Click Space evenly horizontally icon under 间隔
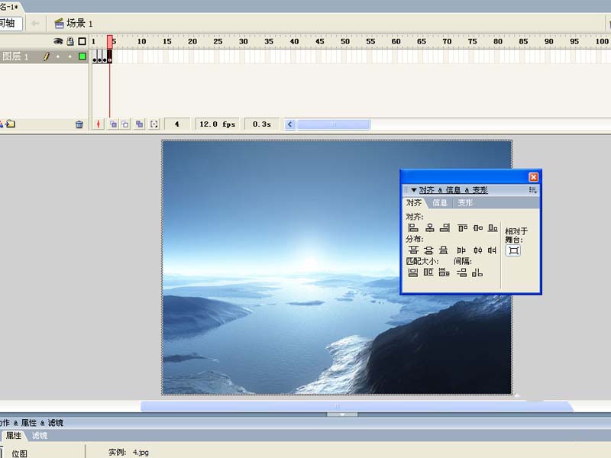Image resolution: width=611 pixels, height=458 pixels. (477, 273)
